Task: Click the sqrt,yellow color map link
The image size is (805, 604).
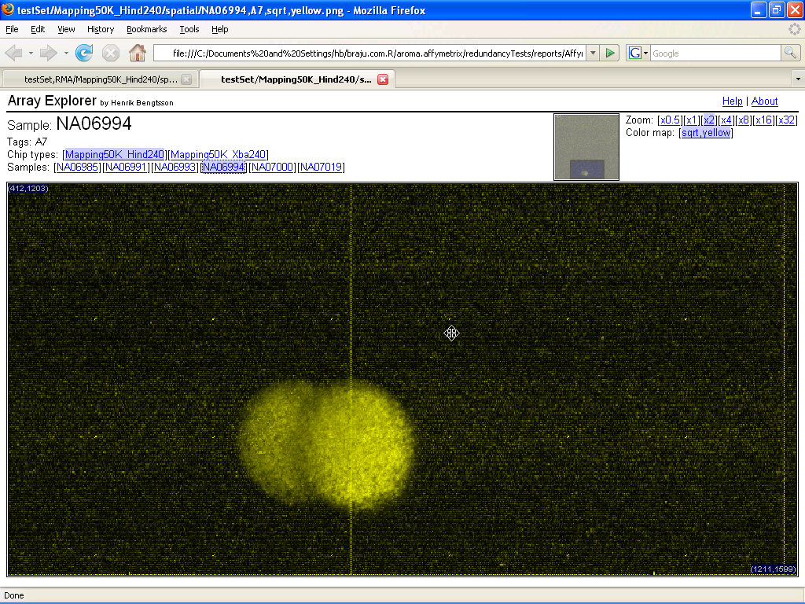Action: [705, 133]
